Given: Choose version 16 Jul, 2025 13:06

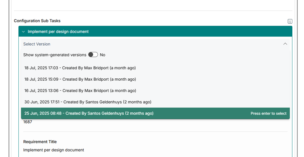Looking at the screenshot, I should tap(155, 91).
